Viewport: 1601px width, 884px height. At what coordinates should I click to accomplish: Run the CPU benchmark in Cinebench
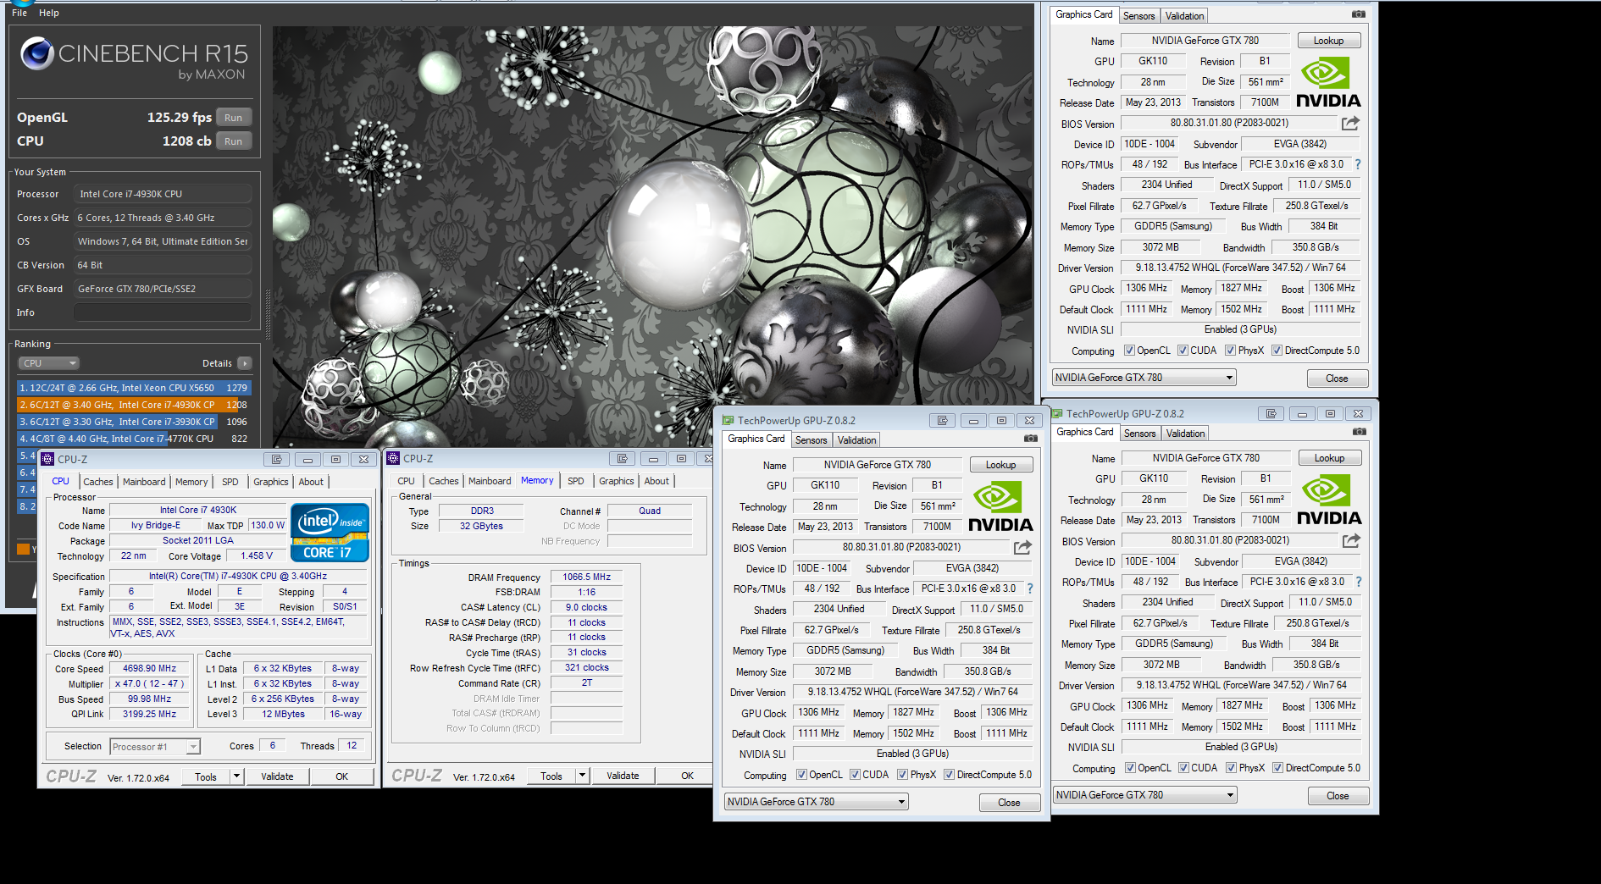234,141
